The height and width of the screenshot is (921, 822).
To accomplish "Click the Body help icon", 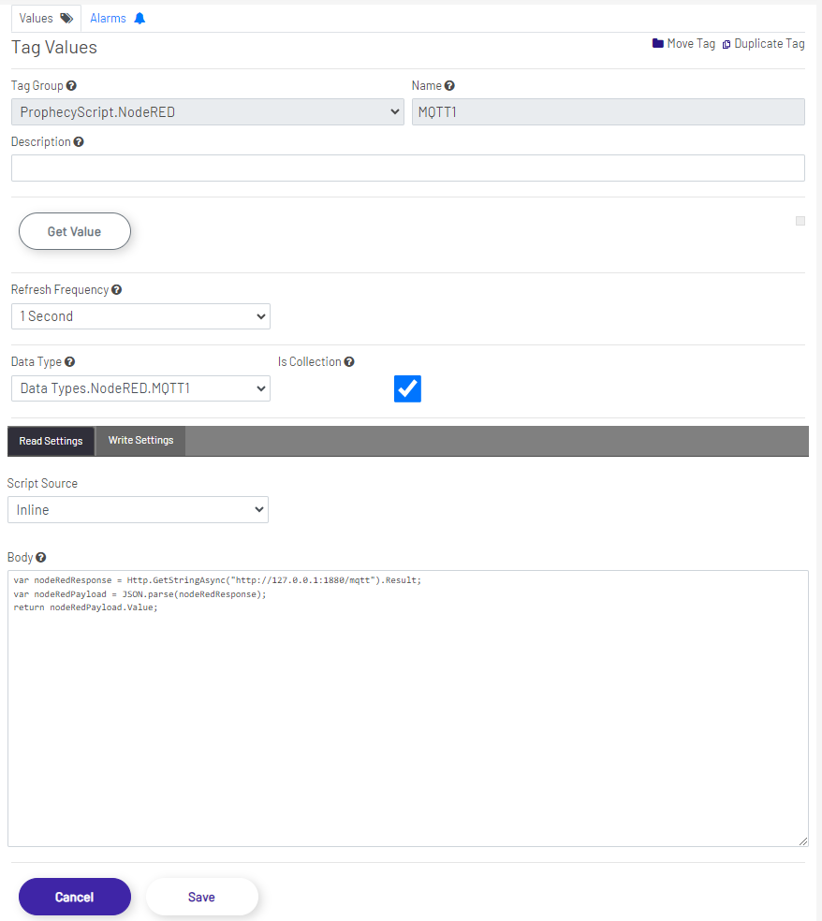I will [x=39, y=557].
